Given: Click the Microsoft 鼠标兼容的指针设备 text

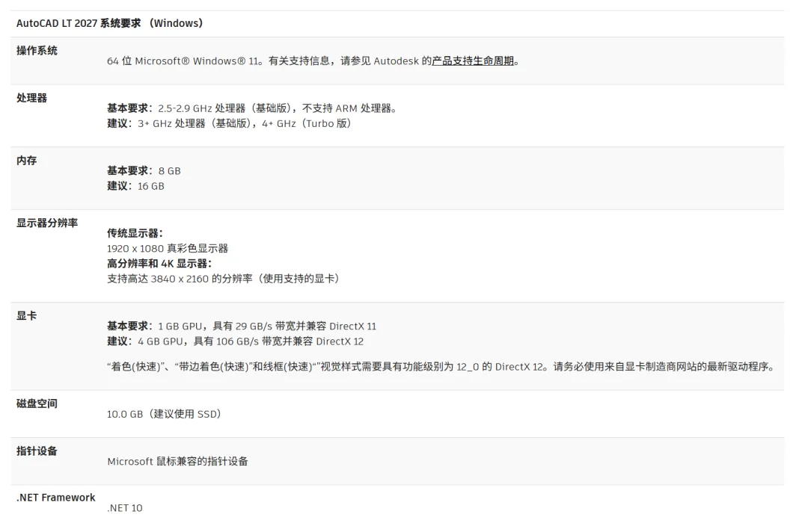Looking at the screenshot, I should point(177,461).
